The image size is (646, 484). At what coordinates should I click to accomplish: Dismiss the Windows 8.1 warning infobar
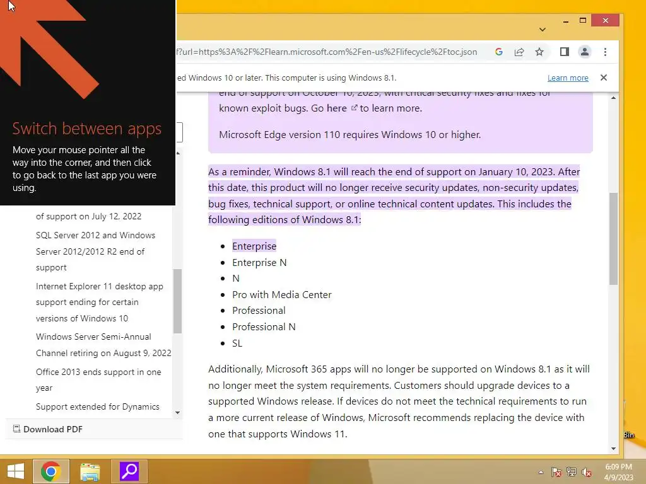pos(604,78)
